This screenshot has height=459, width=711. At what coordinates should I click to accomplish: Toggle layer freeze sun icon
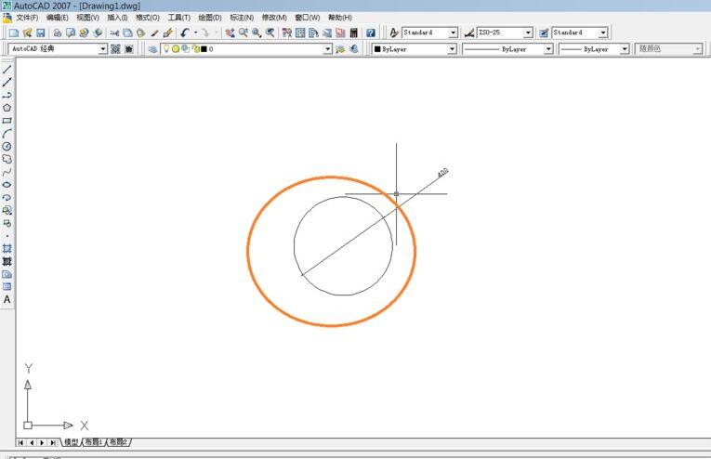176,49
